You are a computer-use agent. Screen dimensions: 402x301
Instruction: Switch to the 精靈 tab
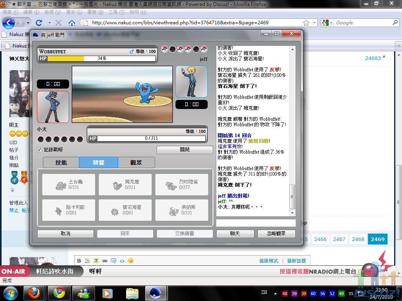coord(99,163)
